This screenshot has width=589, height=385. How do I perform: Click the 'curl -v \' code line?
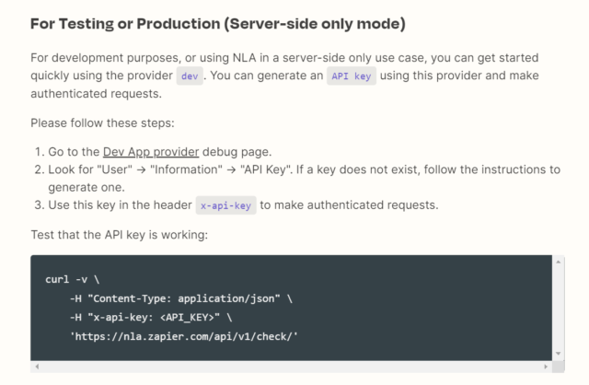(72, 279)
